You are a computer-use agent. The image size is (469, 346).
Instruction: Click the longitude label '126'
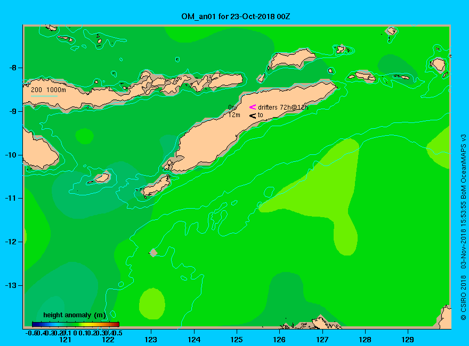(280, 340)
